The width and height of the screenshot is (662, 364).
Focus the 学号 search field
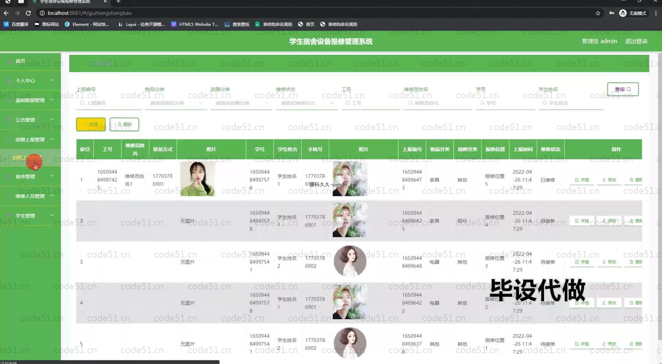(x=505, y=103)
